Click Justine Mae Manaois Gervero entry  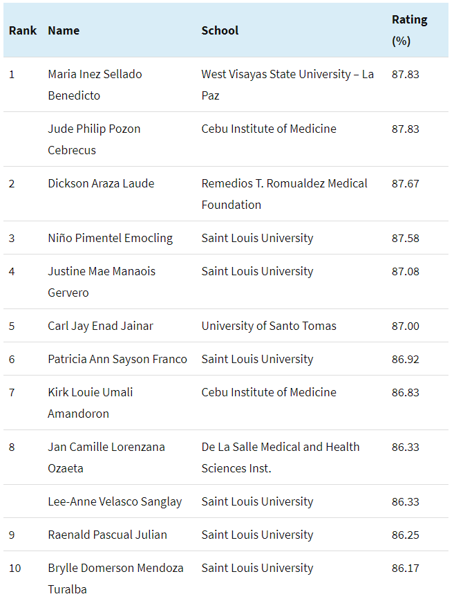[102, 281]
